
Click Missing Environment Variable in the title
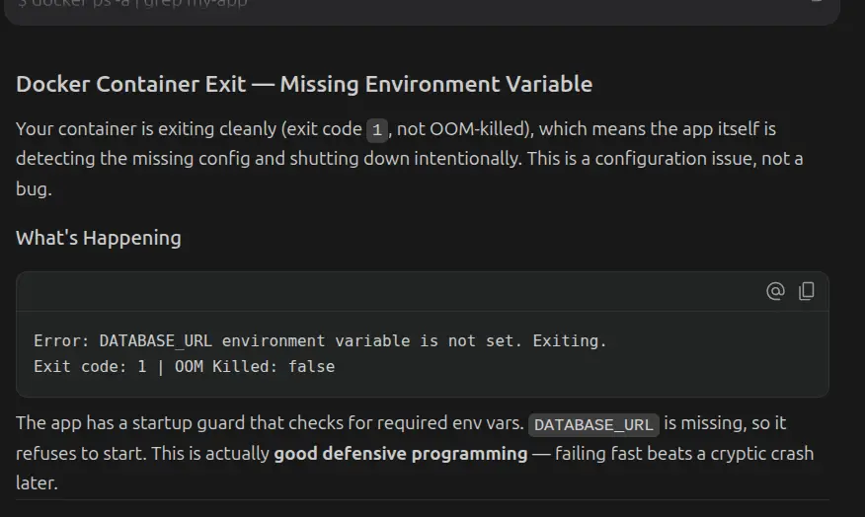[435, 84]
